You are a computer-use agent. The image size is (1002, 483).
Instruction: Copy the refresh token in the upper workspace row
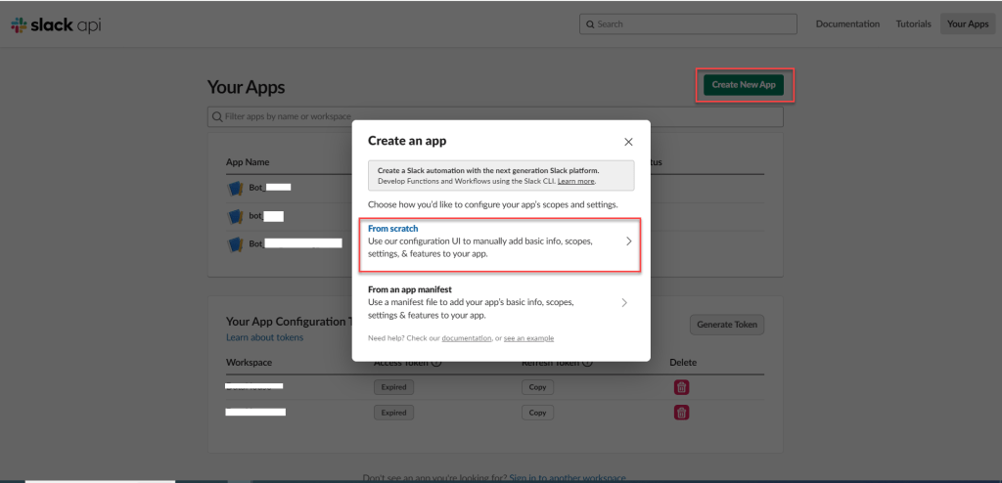pyautogui.click(x=536, y=387)
